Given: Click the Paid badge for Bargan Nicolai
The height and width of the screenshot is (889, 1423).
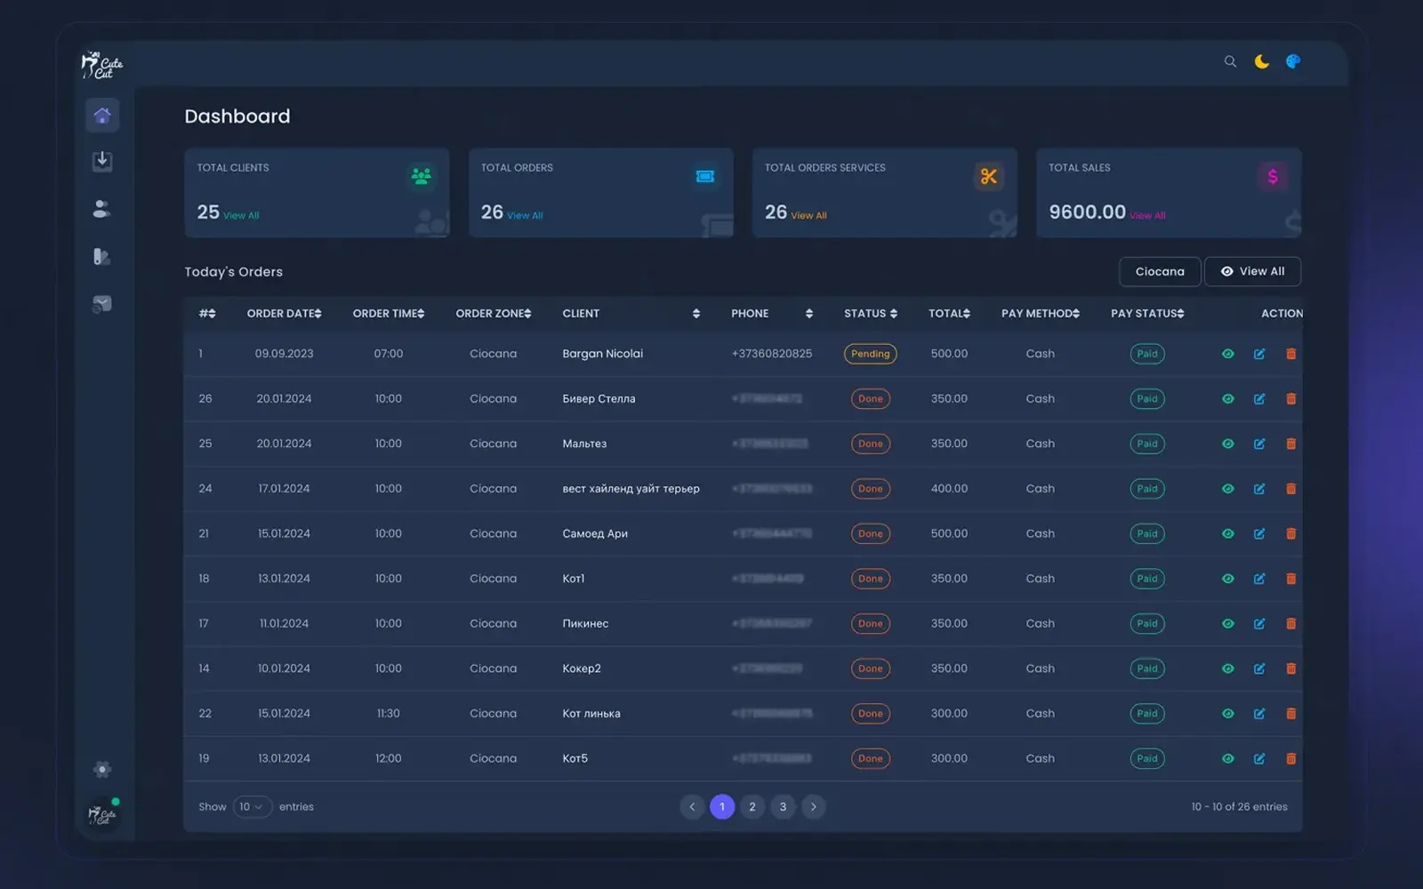Looking at the screenshot, I should coord(1147,354).
